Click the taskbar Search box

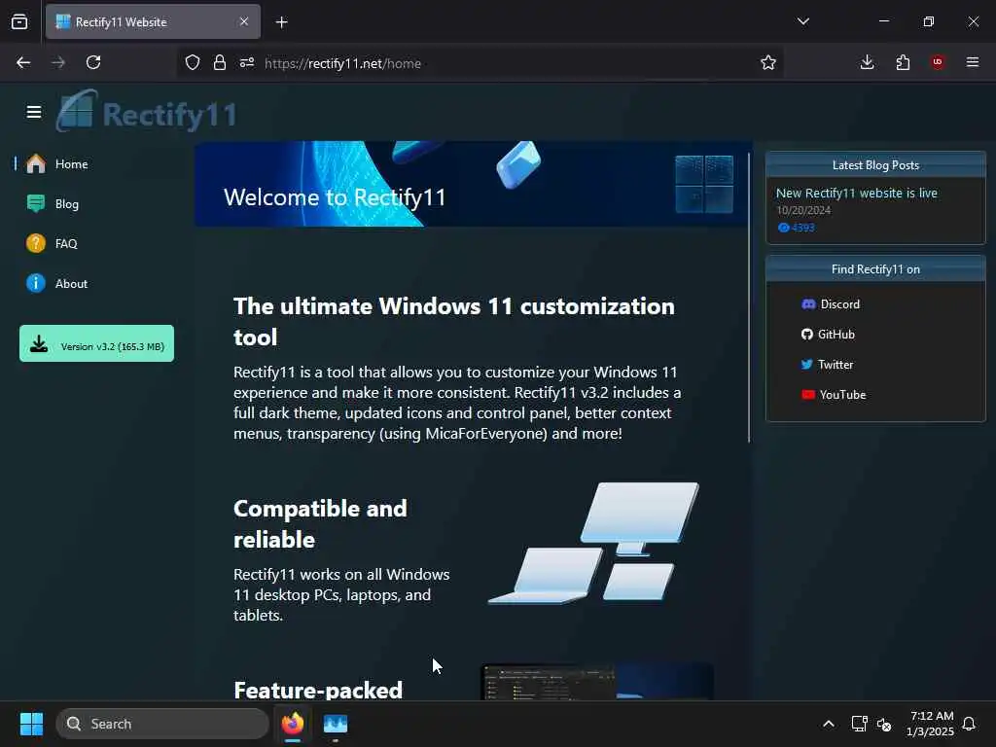pyautogui.click(x=162, y=724)
